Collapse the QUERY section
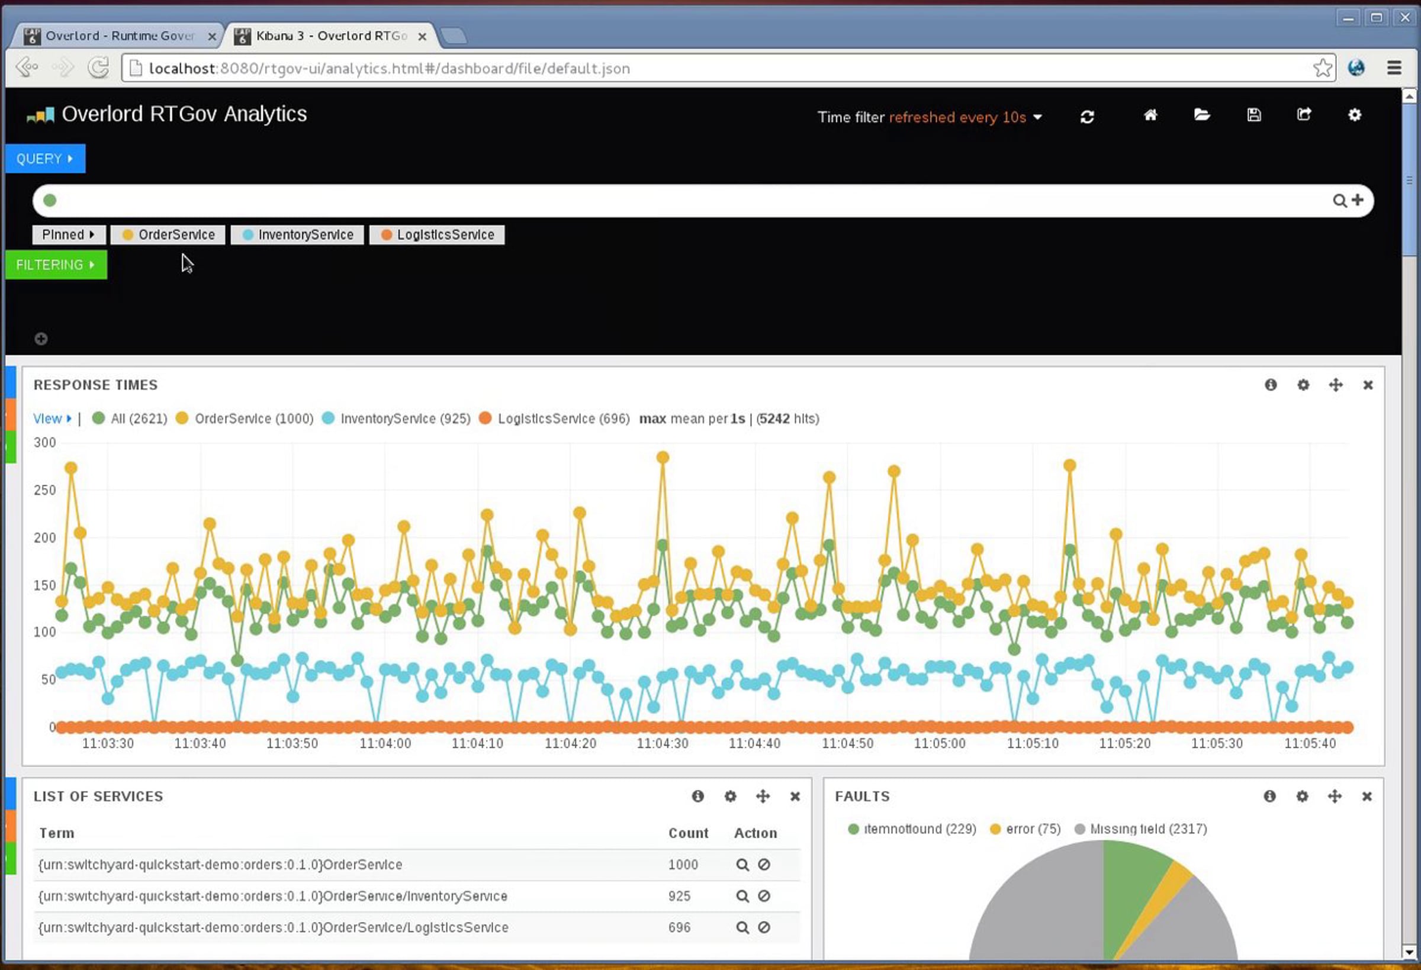 pyautogui.click(x=45, y=159)
